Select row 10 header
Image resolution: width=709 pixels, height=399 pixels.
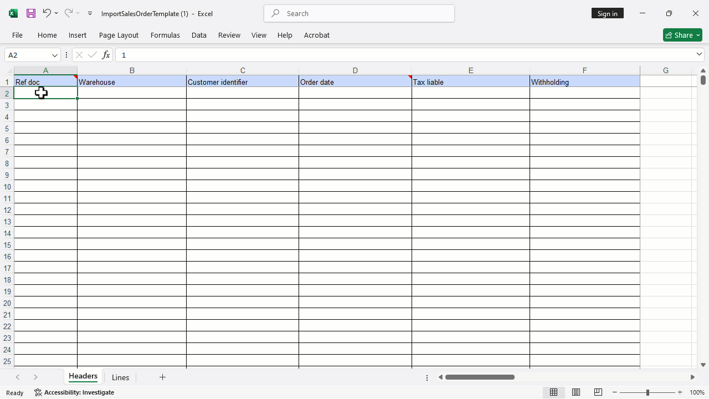pyautogui.click(x=7, y=187)
